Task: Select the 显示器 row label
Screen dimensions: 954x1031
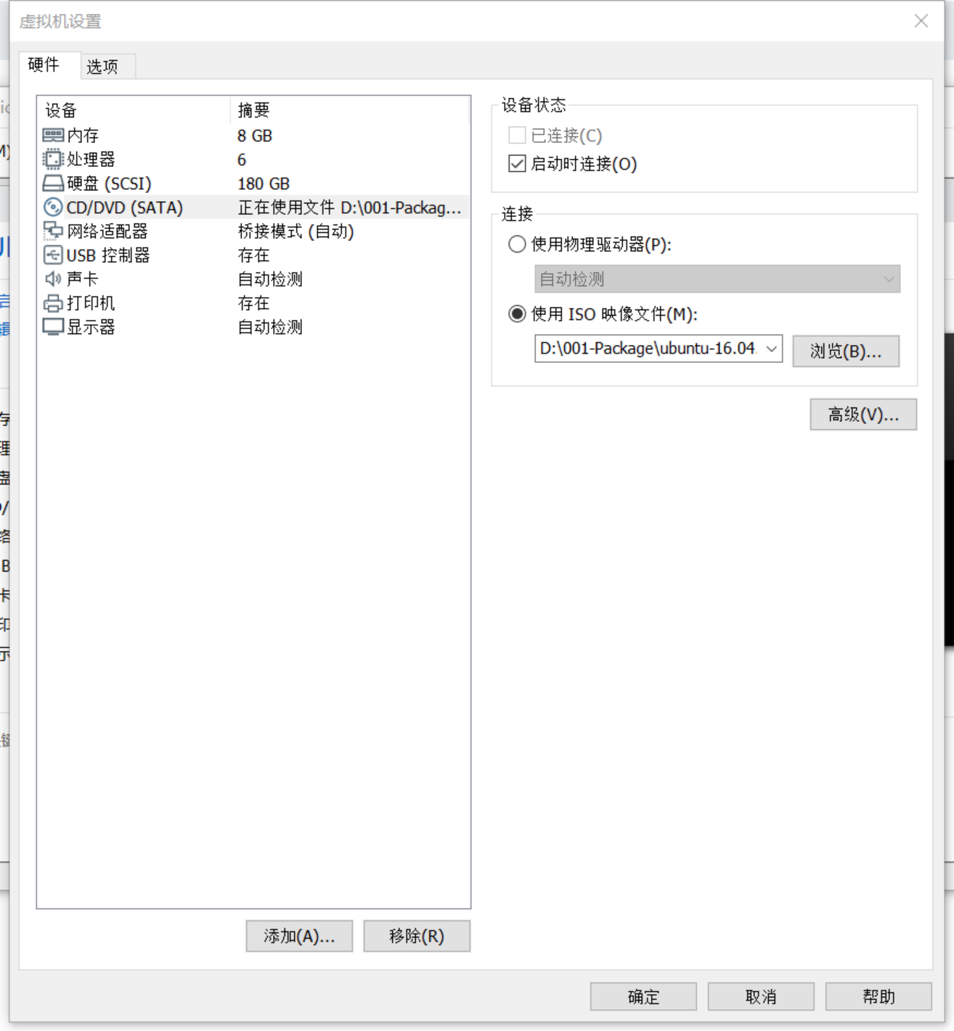Action: click(x=91, y=327)
